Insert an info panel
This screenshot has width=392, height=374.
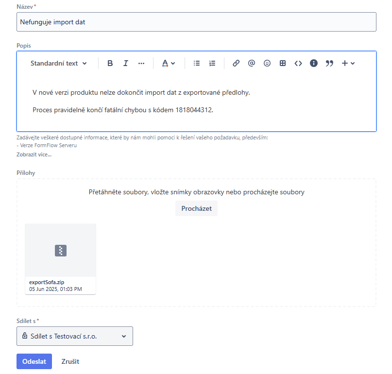314,63
